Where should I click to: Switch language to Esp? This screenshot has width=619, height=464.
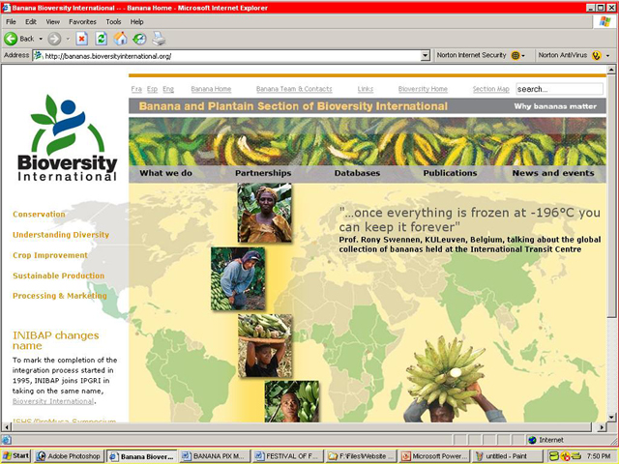(x=152, y=89)
